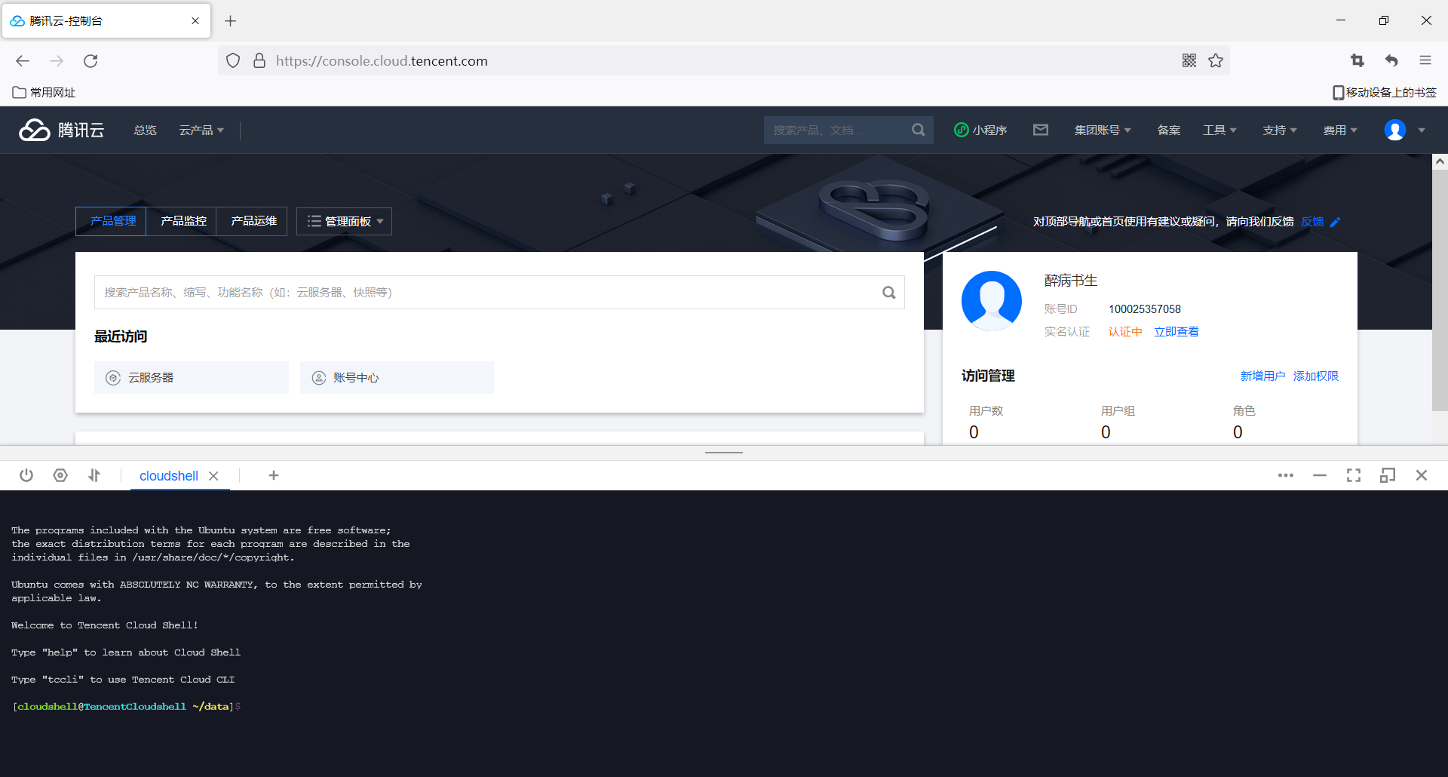Click the page vertical scrollbar thumb
Viewport: 1448px width, 777px height.
[1440, 290]
